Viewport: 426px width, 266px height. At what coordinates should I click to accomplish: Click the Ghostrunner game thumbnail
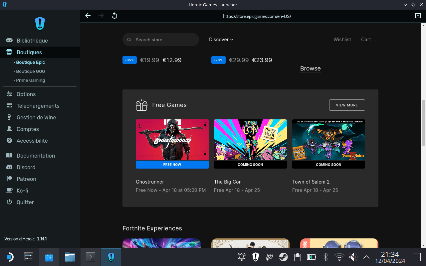point(172,140)
